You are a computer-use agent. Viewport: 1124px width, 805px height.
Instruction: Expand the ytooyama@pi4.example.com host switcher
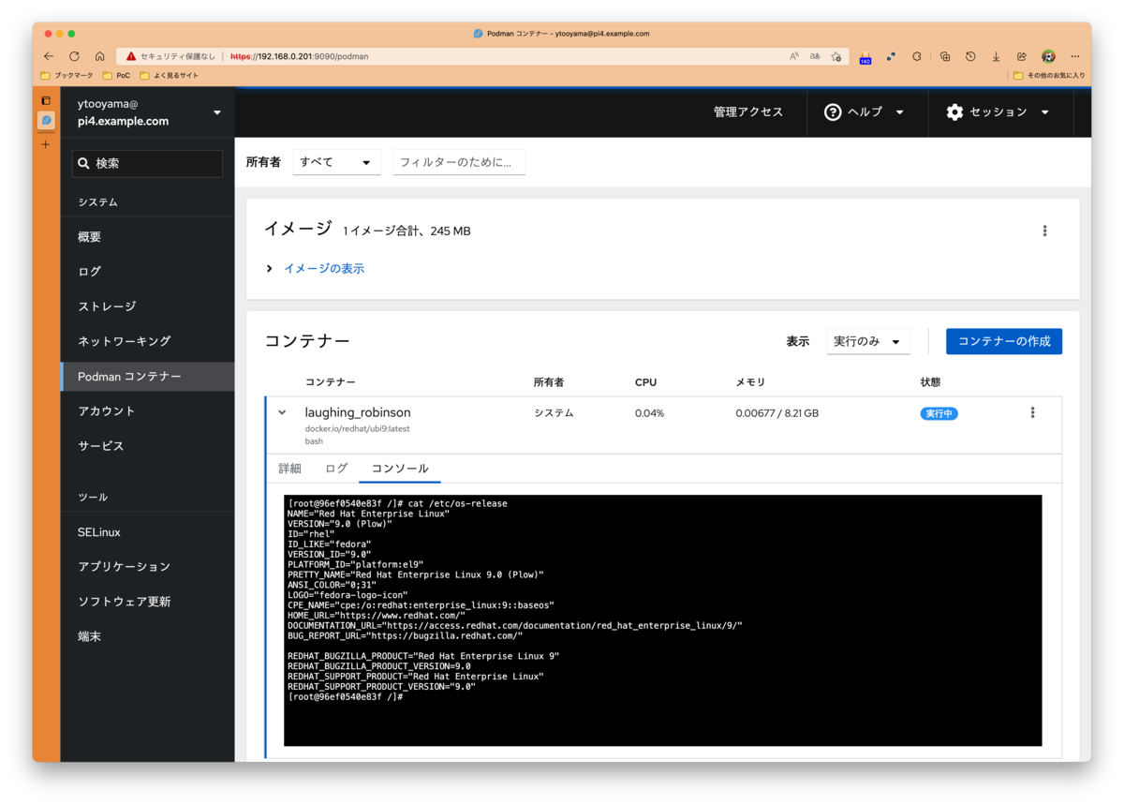coord(148,112)
